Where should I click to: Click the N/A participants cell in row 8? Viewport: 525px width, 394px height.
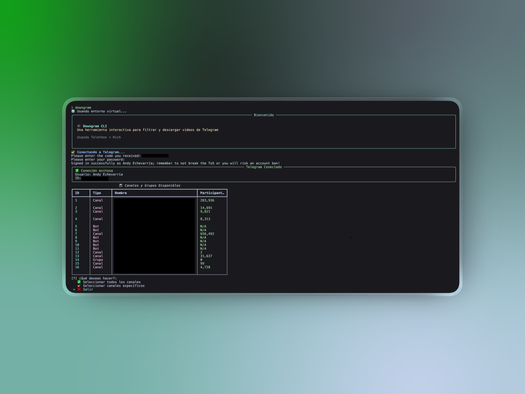(203, 237)
